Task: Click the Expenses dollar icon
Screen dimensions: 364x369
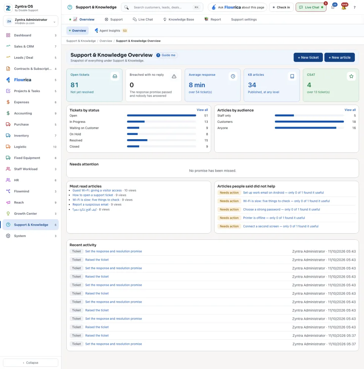Action: point(8,102)
